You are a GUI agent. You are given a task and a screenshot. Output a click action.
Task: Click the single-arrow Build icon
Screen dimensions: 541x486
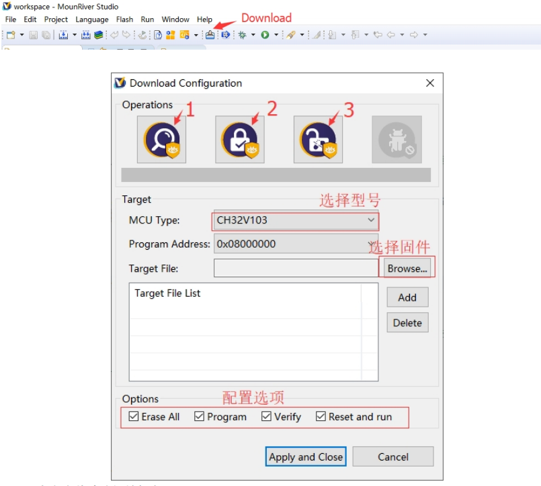point(63,35)
